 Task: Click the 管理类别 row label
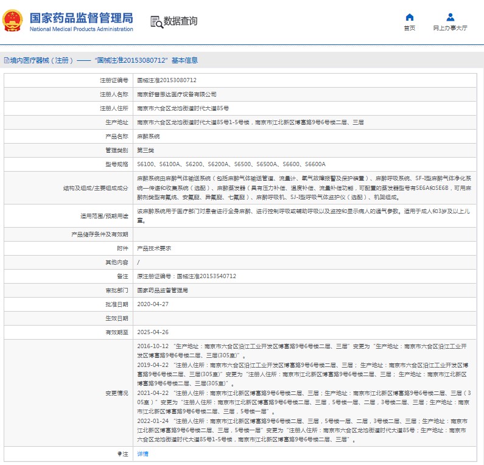[x=117, y=150]
